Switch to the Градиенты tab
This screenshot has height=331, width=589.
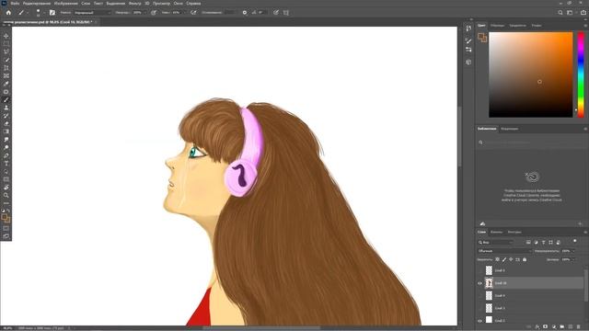pyautogui.click(x=517, y=26)
